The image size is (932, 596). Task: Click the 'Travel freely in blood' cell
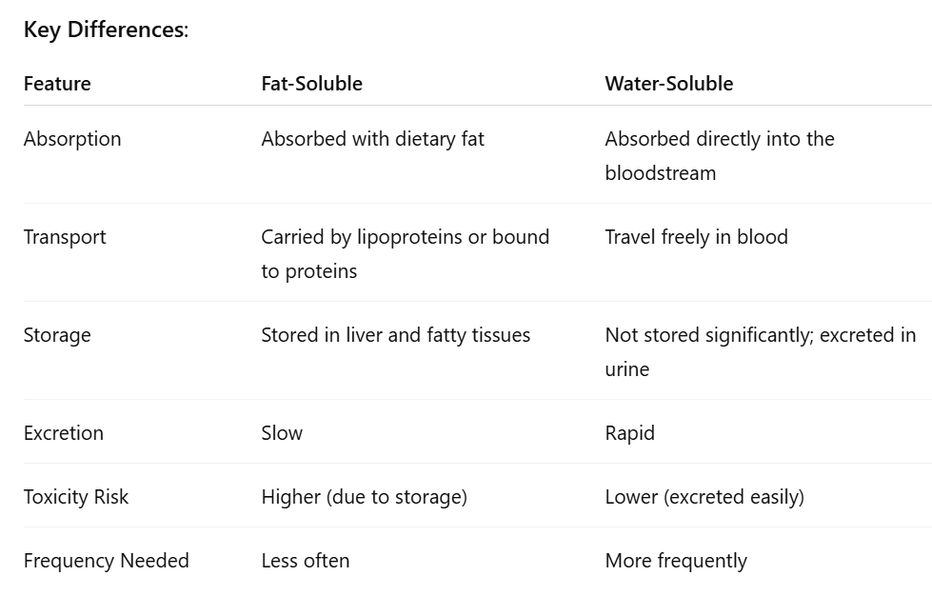coord(696,237)
